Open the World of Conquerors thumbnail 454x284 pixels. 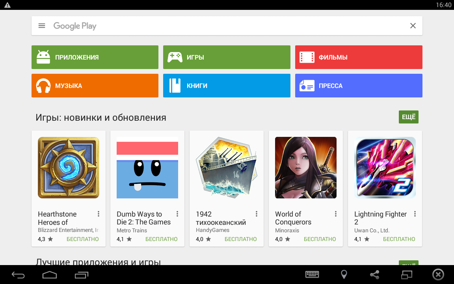[x=306, y=168]
